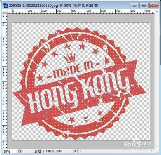Click the horizontal scrollbar track
The image size is (161, 155).
click(116, 151)
